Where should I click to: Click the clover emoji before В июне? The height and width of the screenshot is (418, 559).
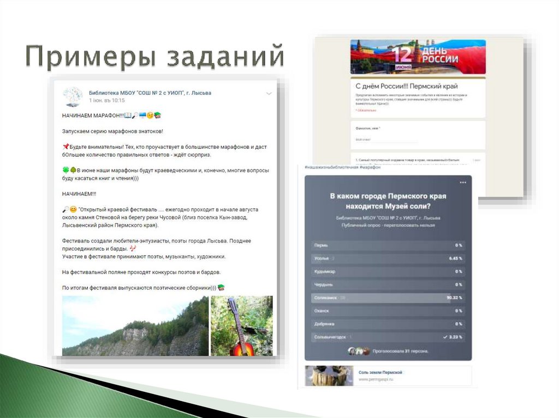[66, 170]
